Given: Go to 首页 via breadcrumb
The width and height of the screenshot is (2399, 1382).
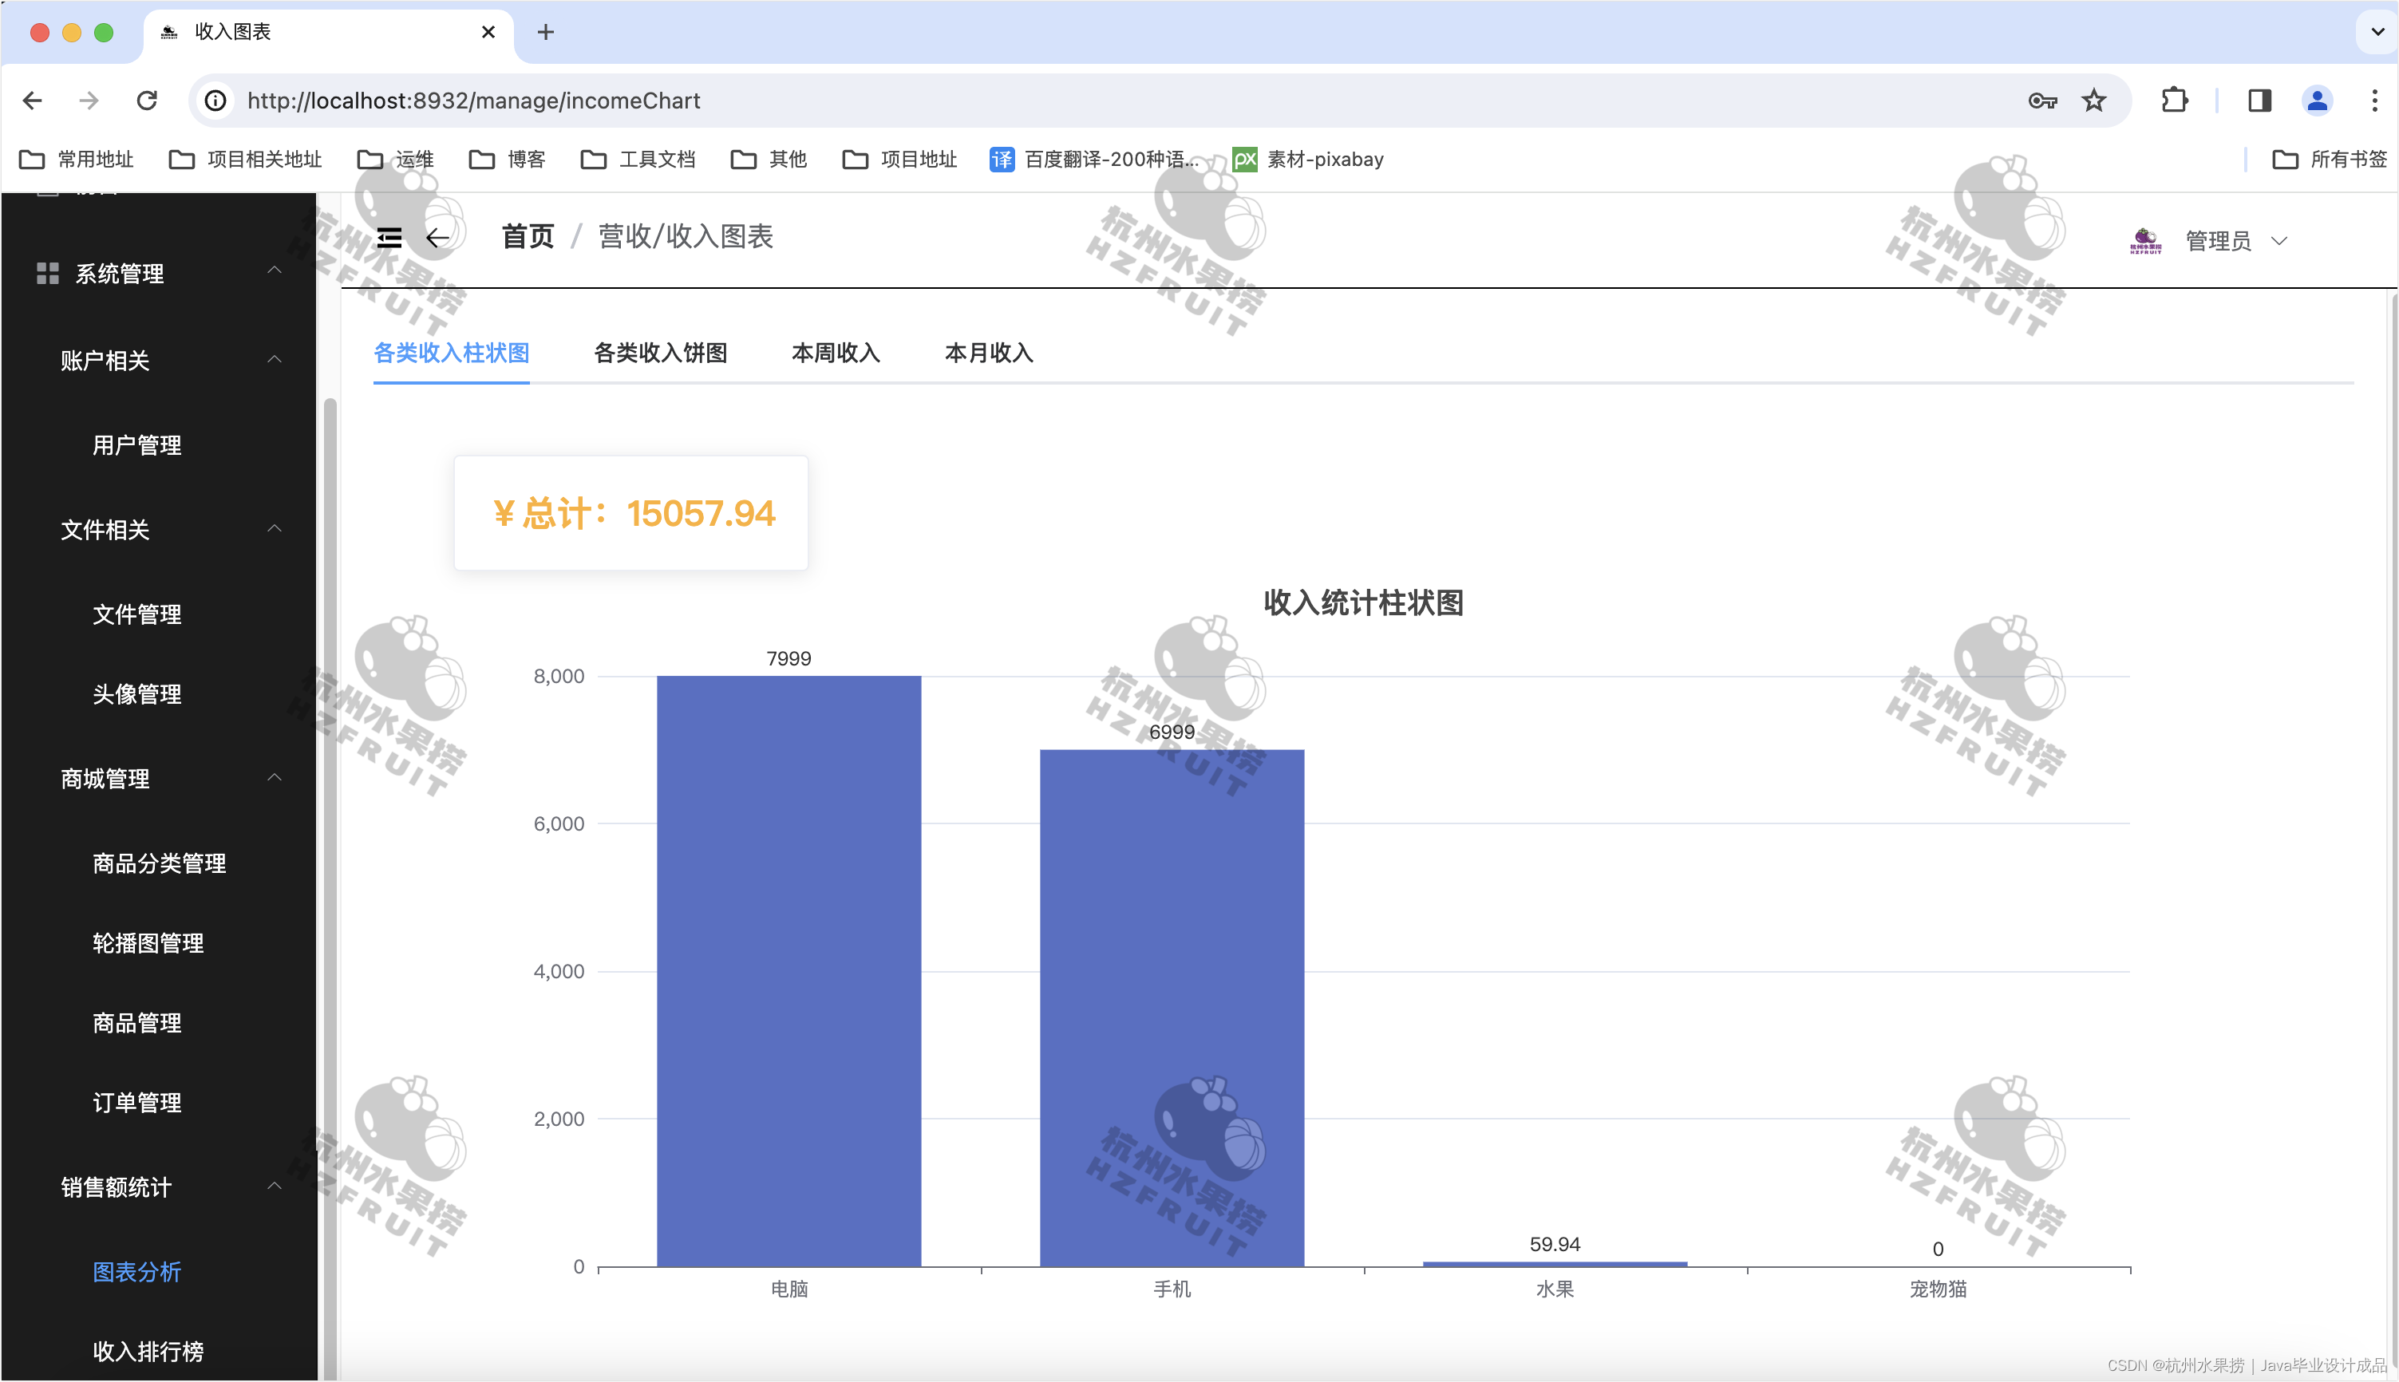Looking at the screenshot, I should click(x=528, y=236).
